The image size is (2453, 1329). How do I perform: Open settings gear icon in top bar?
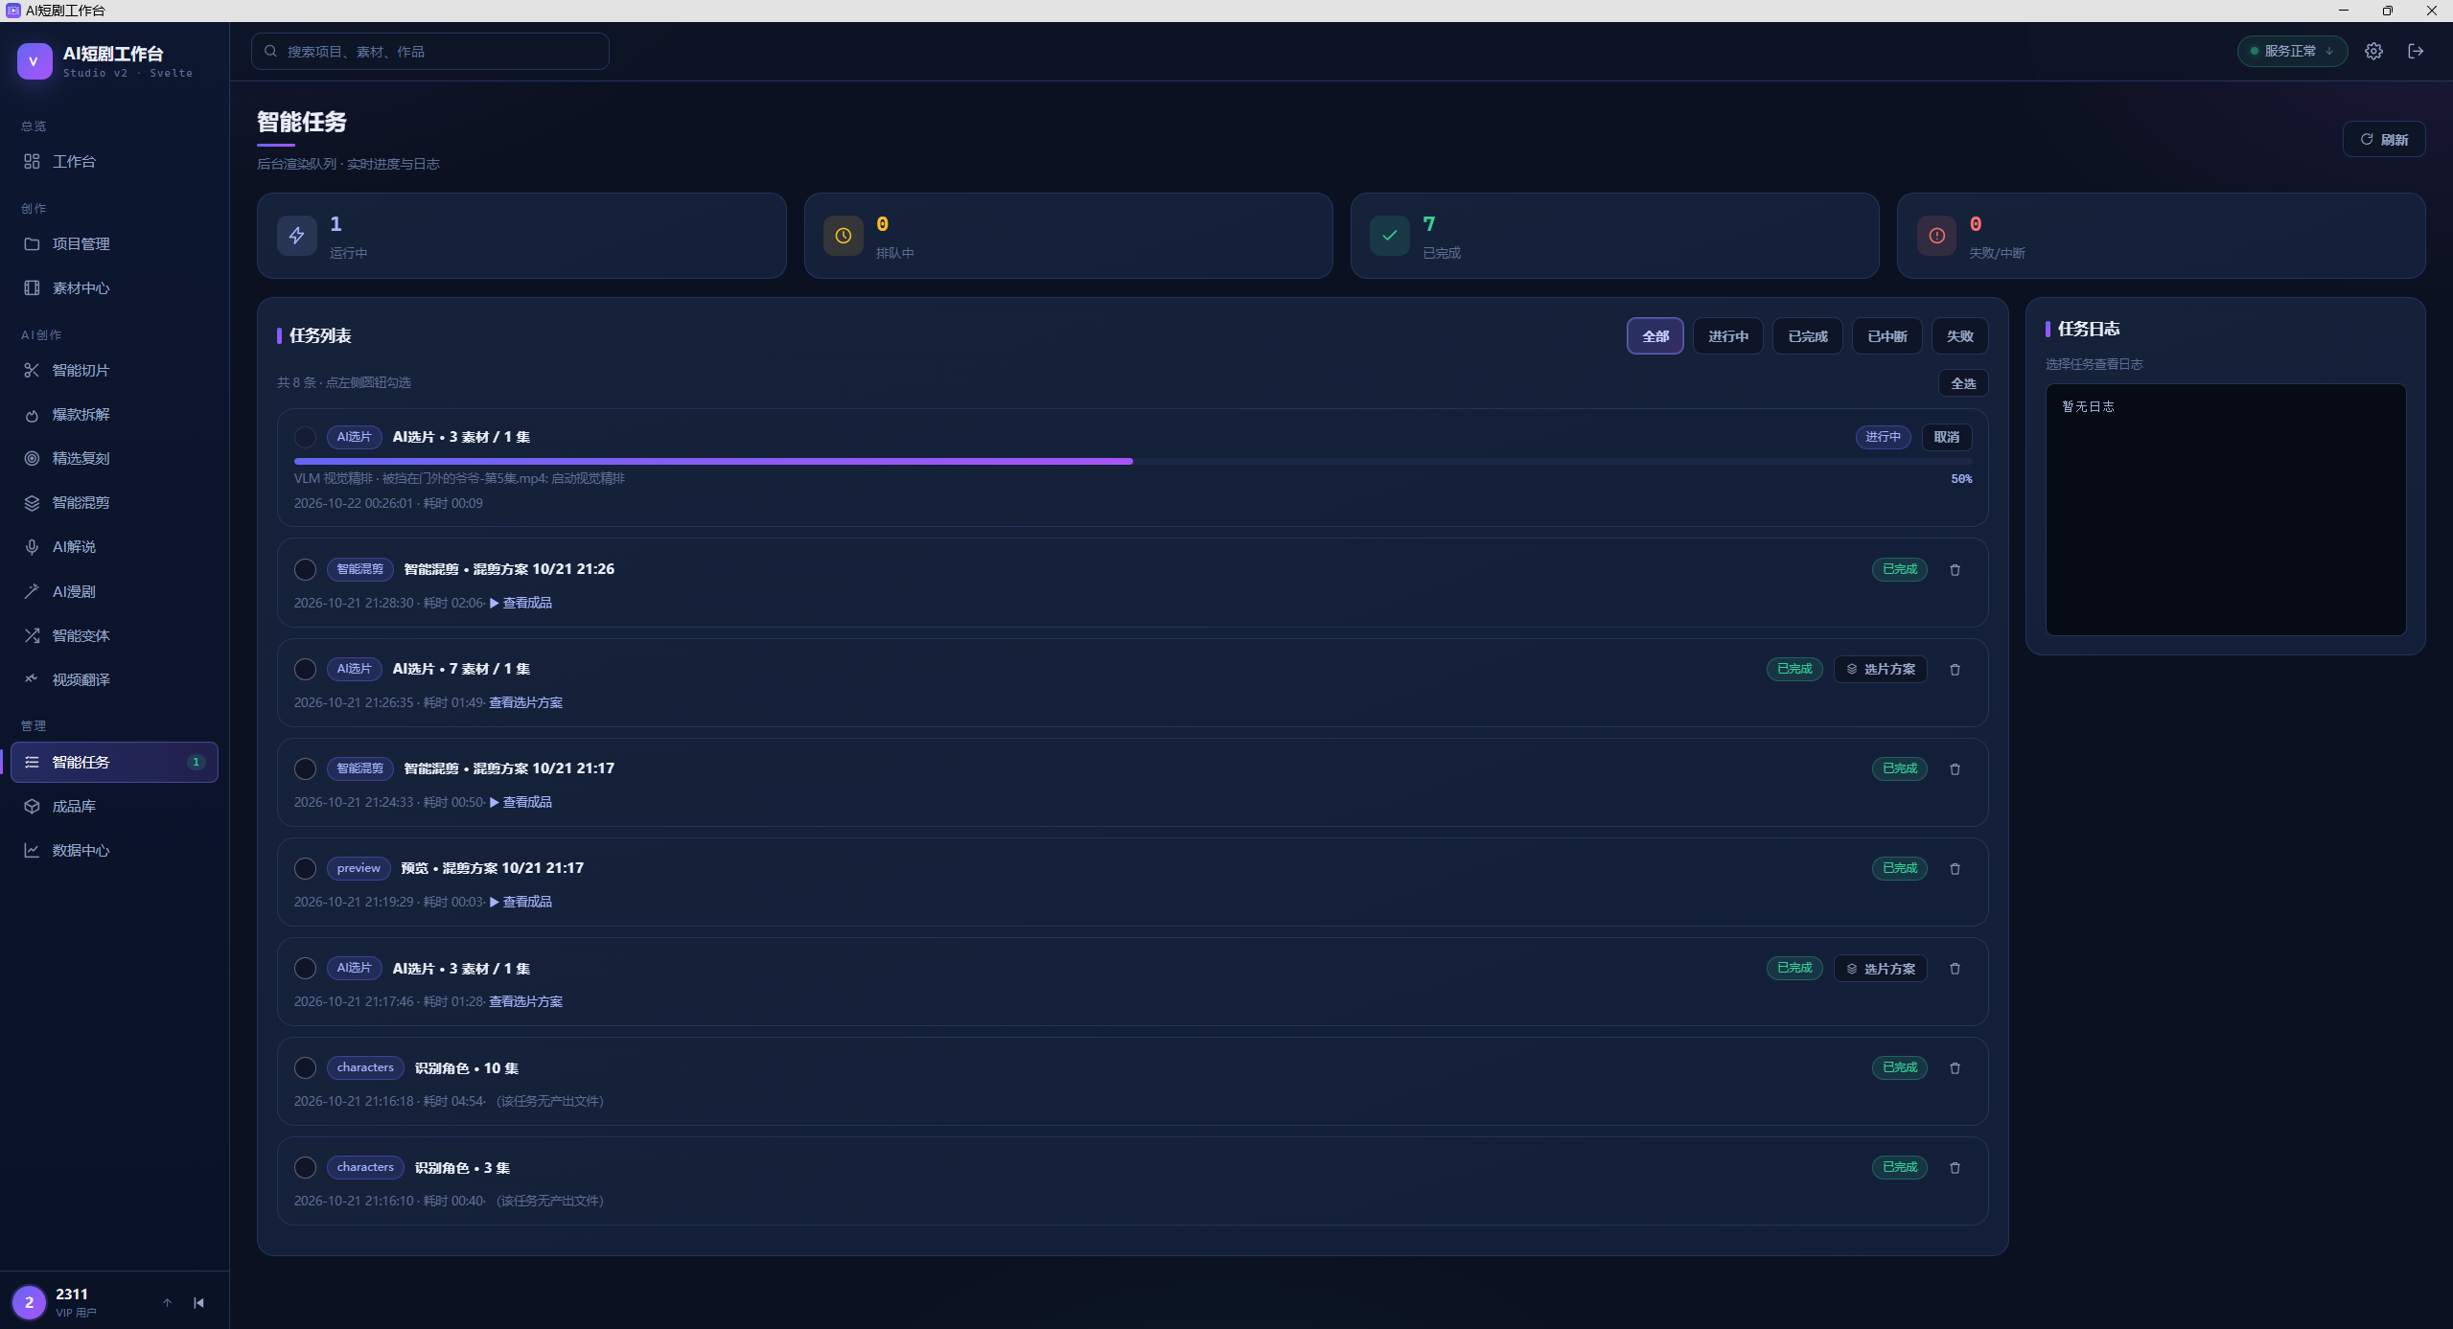pyautogui.click(x=2373, y=52)
